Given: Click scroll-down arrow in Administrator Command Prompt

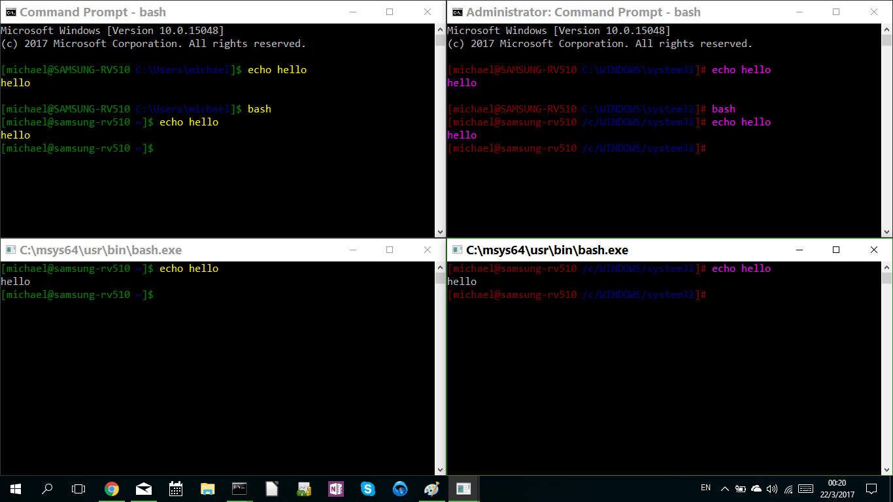Looking at the screenshot, I should (x=886, y=231).
